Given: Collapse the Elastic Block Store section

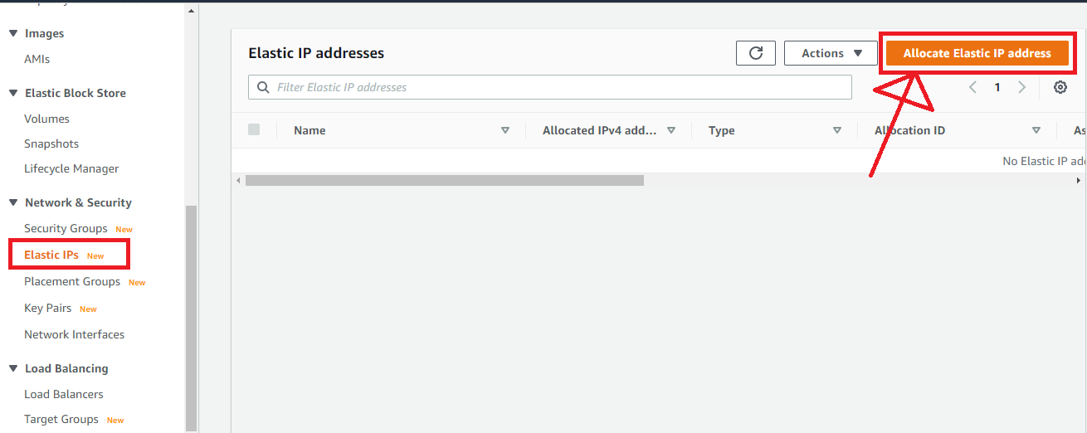Looking at the screenshot, I should 12,93.
